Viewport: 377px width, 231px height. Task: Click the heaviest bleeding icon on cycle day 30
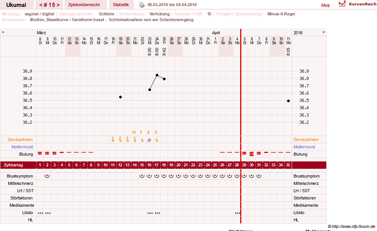pyautogui.click(x=251, y=154)
